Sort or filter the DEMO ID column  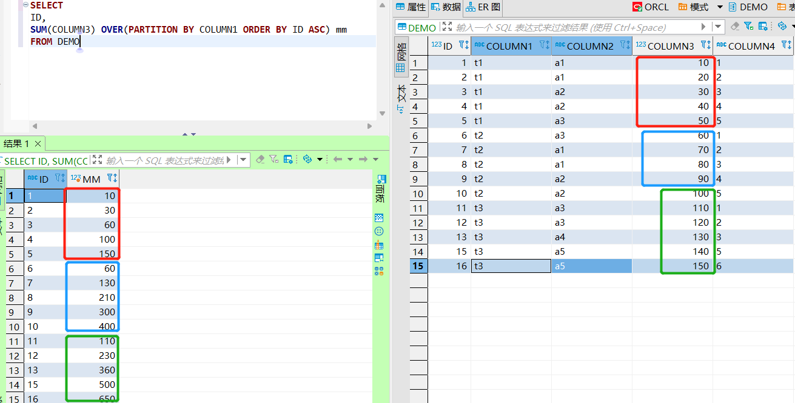[463, 45]
